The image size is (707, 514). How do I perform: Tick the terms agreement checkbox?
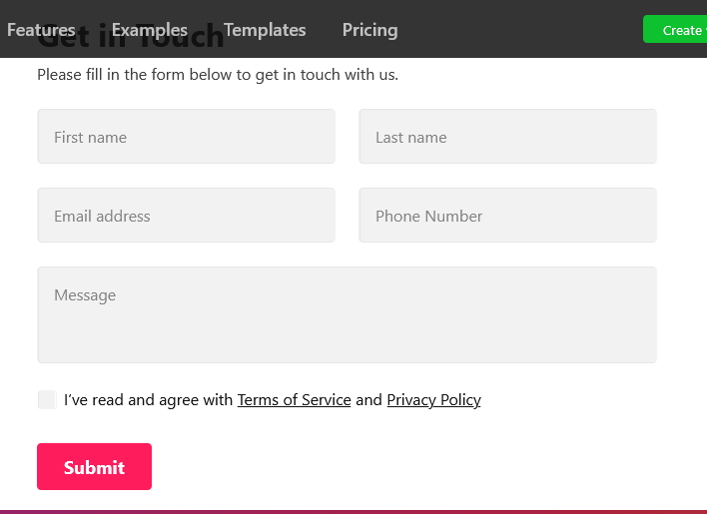pos(46,400)
